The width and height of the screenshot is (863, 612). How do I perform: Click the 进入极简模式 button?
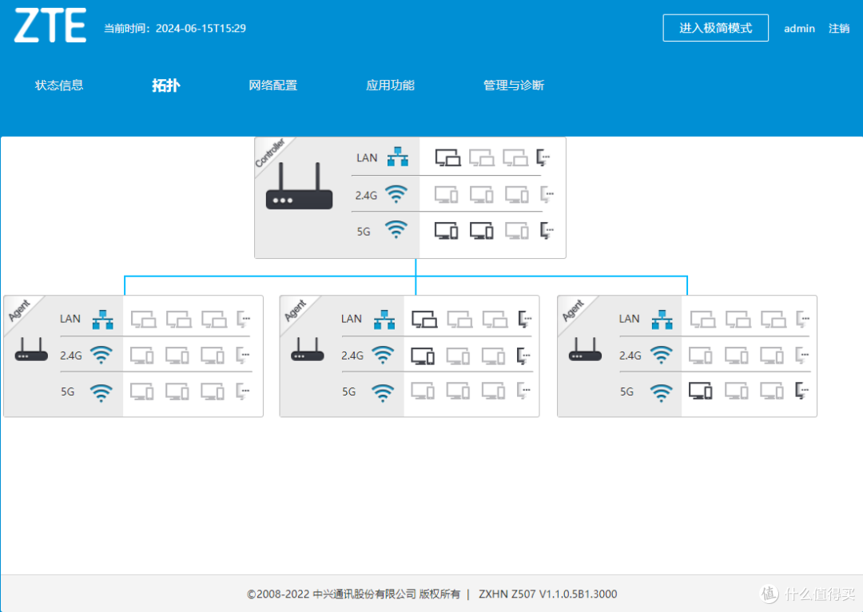tap(715, 27)
